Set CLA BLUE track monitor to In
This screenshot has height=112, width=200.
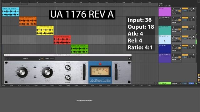173,29
